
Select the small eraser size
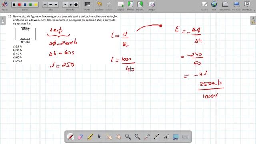click(x=65, y=4)
